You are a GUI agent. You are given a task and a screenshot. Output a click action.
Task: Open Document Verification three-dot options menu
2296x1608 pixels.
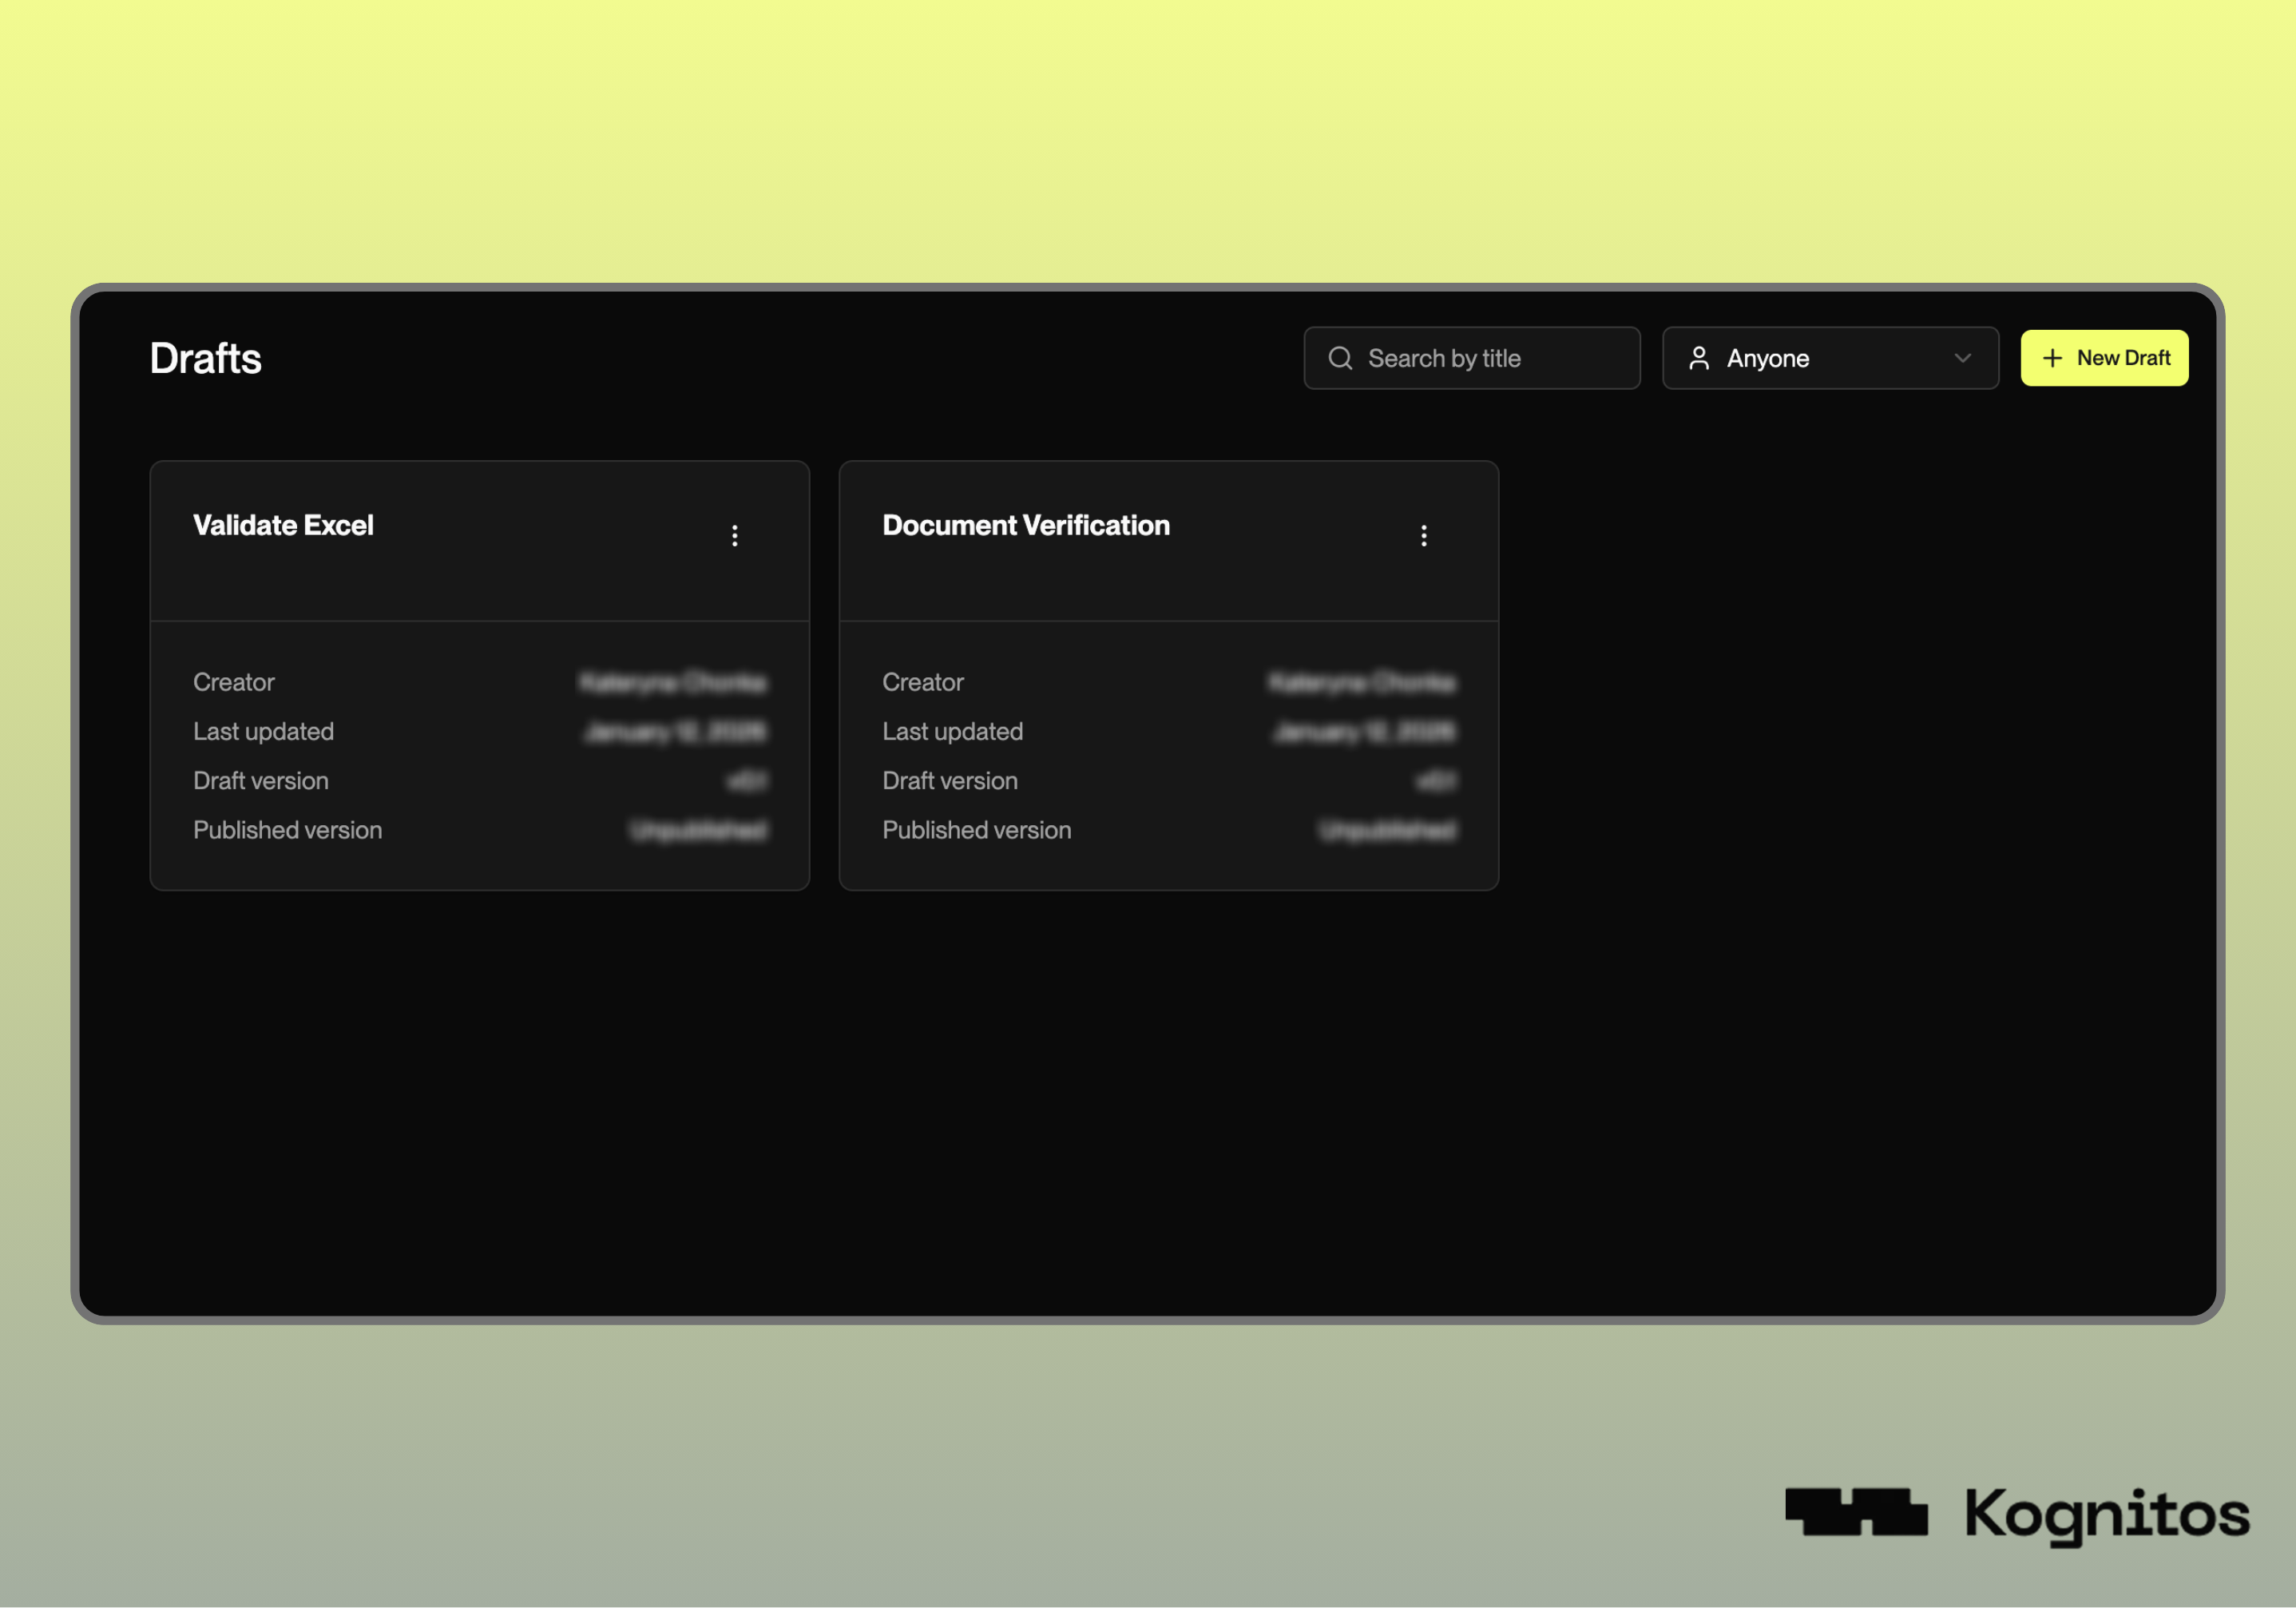tap(1424, 536)
